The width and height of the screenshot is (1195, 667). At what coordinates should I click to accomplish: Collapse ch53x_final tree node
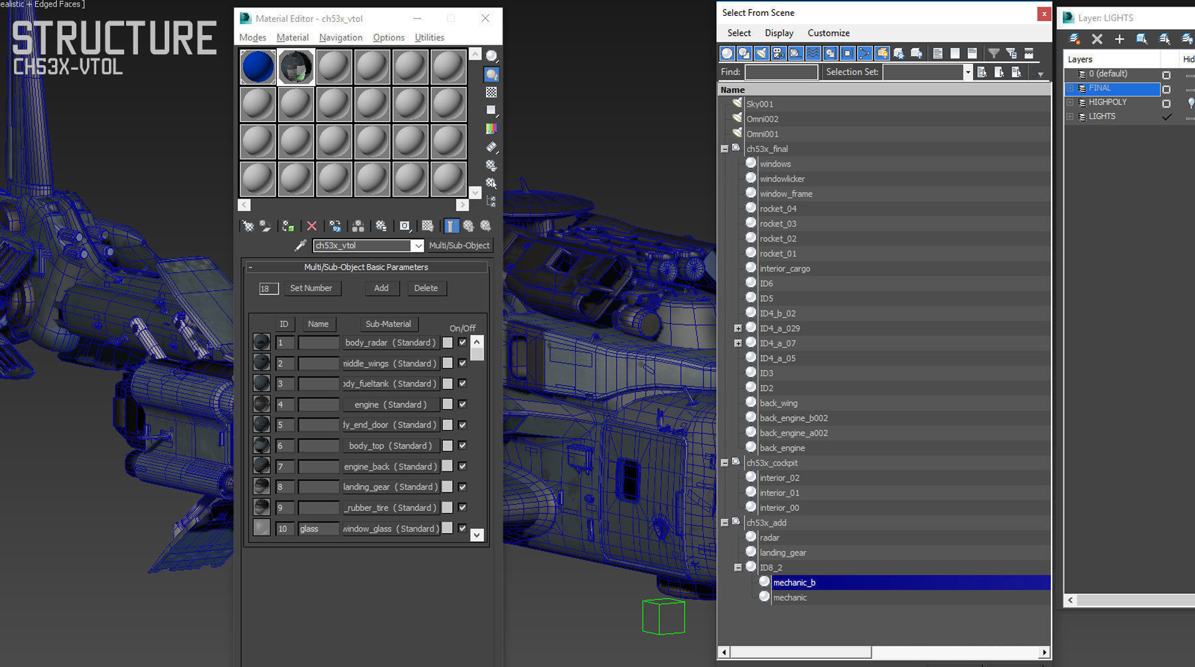[724, 149]
